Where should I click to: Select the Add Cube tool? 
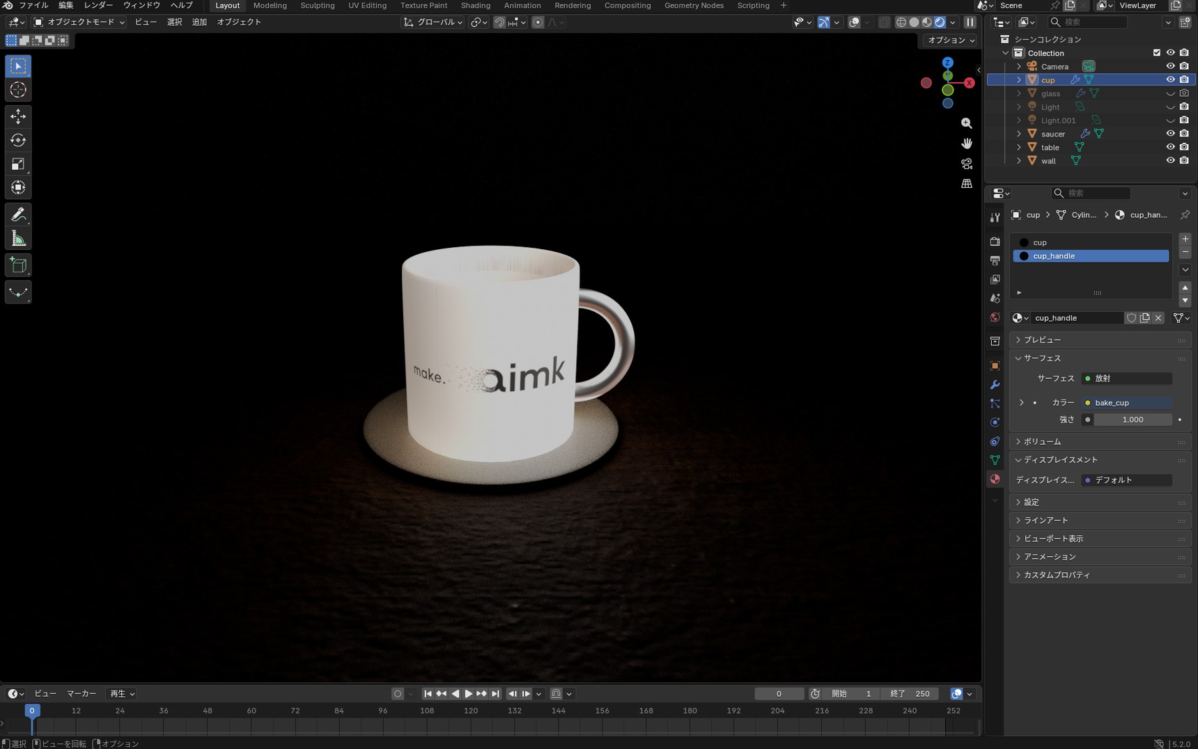click(18, 265)
